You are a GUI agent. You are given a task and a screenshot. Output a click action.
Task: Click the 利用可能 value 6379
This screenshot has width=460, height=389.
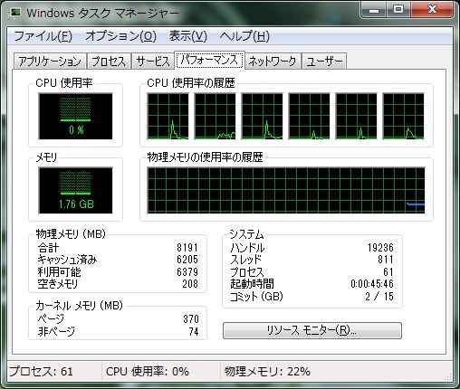pyautogui.click(x=187, y=272)
